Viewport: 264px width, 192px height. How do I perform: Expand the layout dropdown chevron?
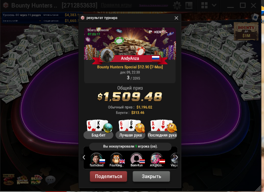point(214,5)
